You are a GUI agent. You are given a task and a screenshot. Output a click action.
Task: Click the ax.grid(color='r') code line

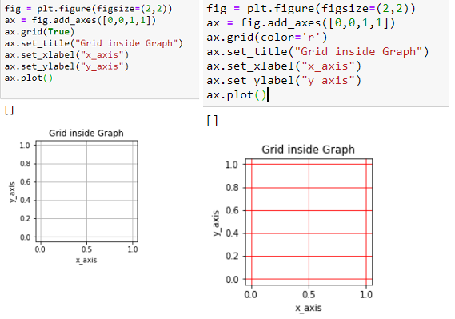(267, 38)
